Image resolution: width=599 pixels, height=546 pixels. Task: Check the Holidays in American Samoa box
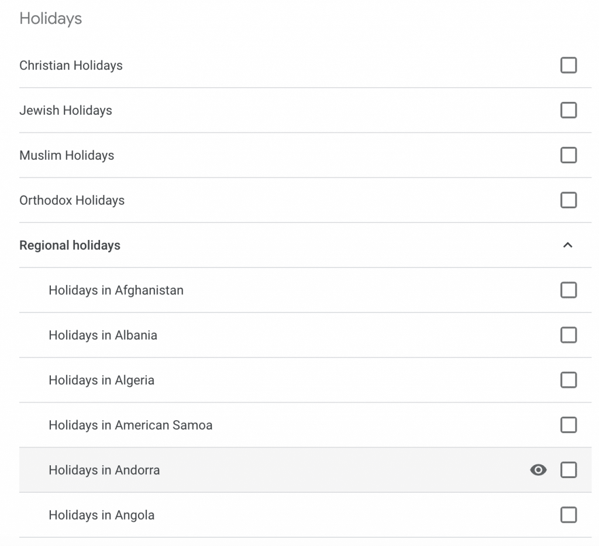569,425
